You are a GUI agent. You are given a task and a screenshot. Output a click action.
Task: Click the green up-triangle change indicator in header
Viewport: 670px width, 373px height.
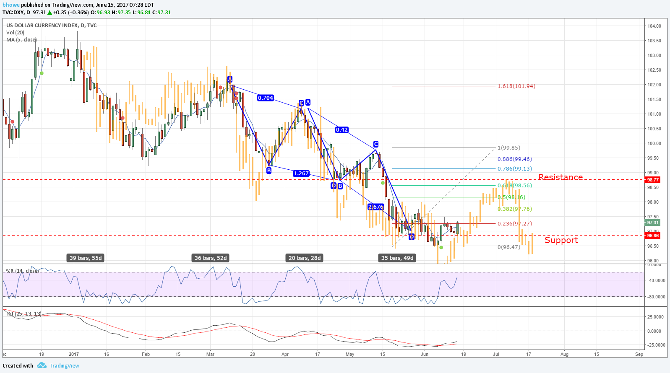click(50, 12)
